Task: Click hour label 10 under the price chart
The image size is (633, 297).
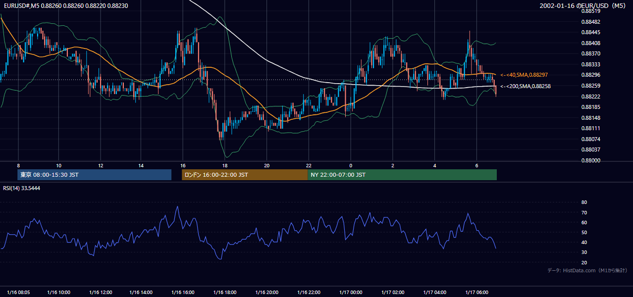Action: coord(58,165)
